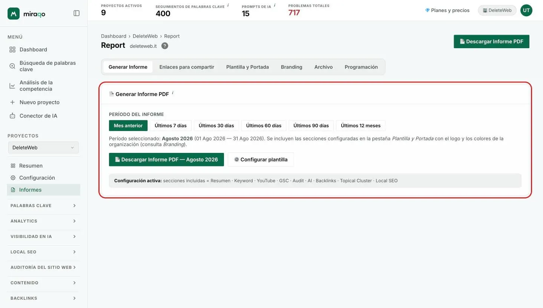This screenshot has height=308, width=543.
Task: Click the info icon beside Seguimientos de palabras clave
Action: (228, 5)
